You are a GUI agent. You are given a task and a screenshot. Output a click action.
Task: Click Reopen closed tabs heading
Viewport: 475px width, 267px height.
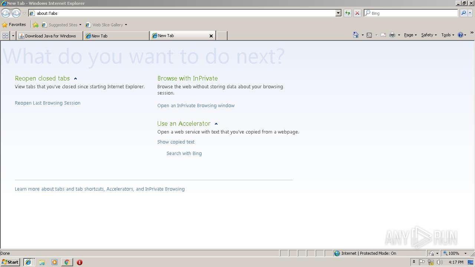pos(42,78)
